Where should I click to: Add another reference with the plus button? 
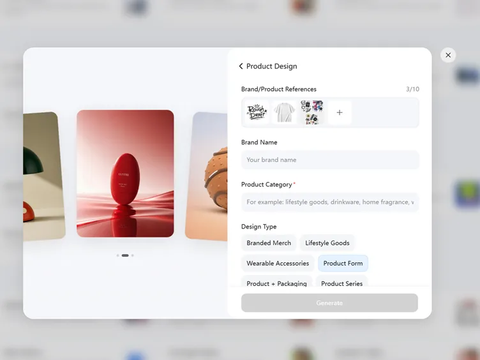(x=340, y=112)
